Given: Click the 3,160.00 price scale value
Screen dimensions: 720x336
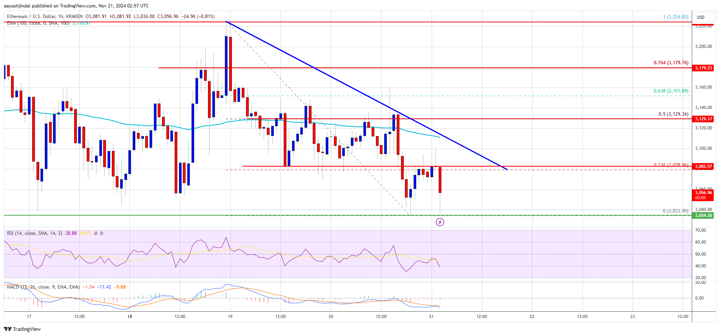Looking at the screenshot, I should click(x=703, y=87).
